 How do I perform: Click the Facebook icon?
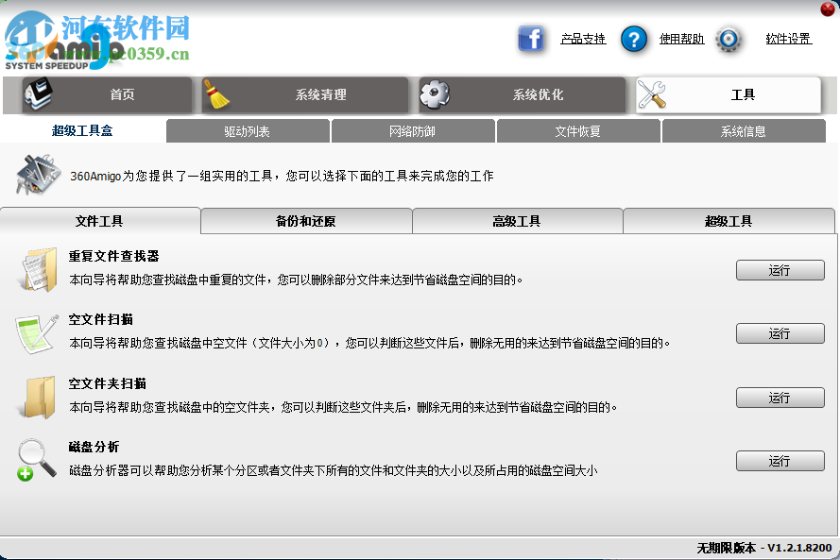[x=531, y=39]
